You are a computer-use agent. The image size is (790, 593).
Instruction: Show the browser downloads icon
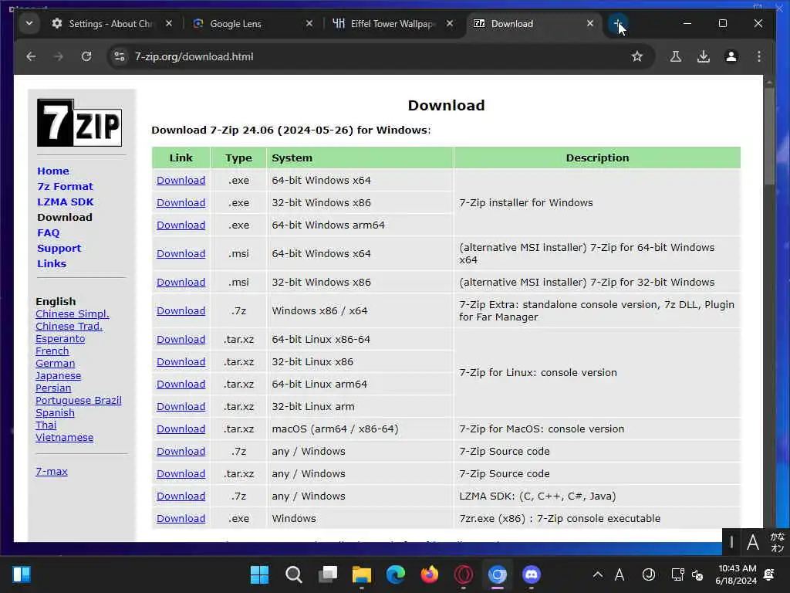pyautogui.click(x=704, y=56)
